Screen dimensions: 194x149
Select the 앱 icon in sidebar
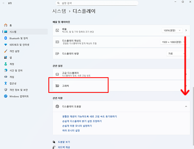5,57
